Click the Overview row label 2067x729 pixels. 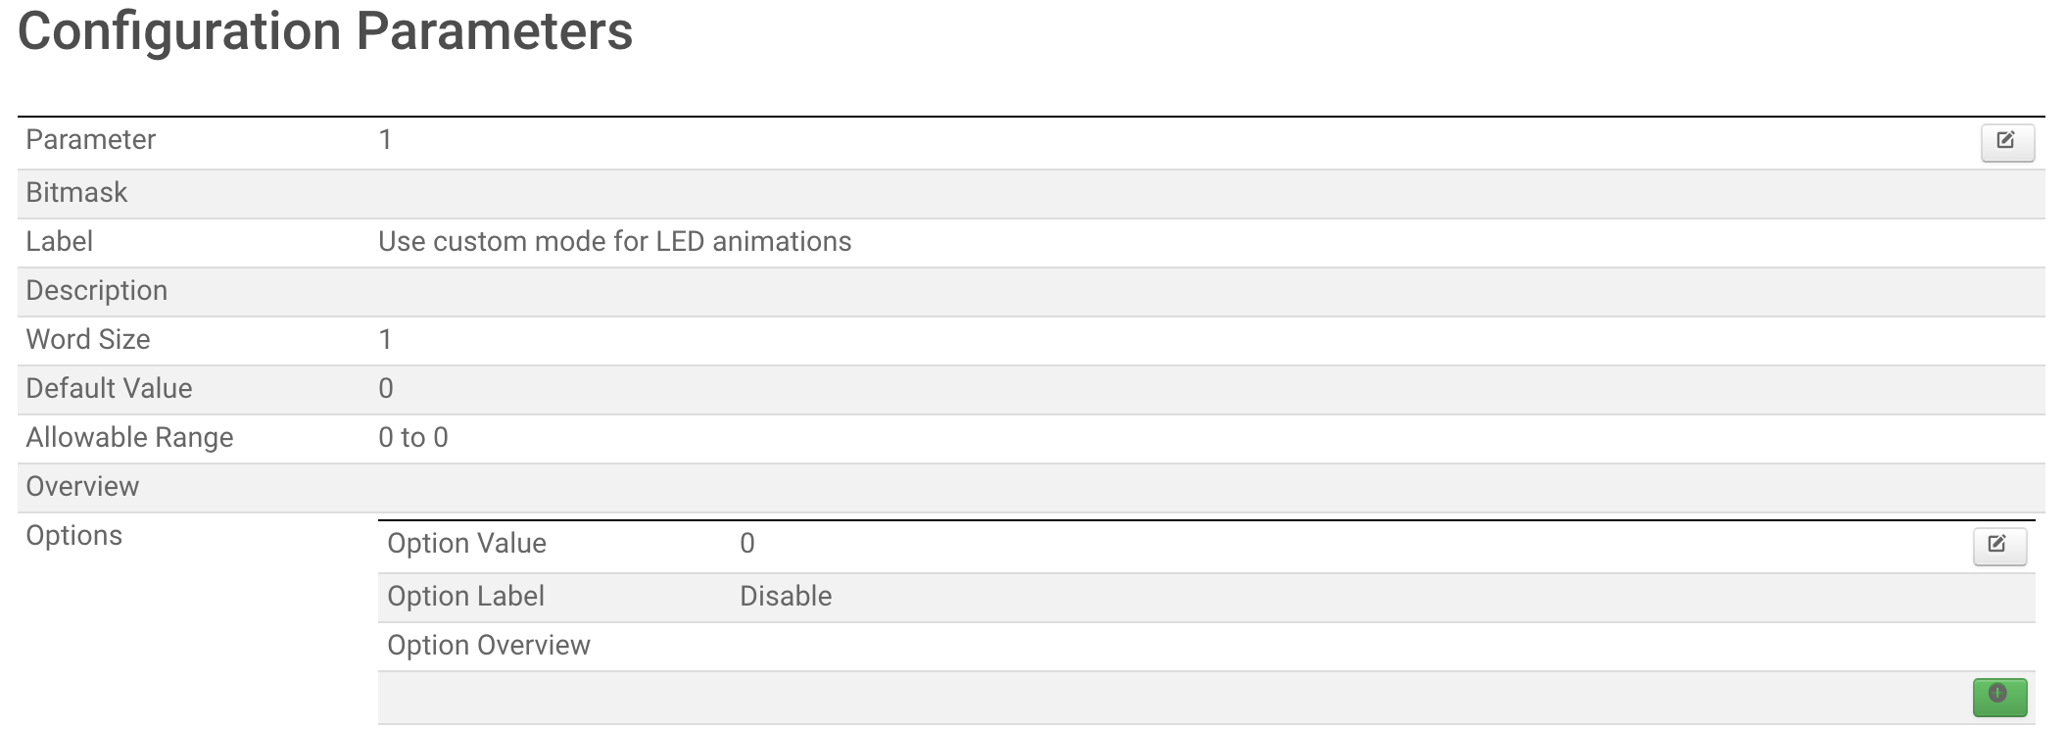[x=82, y=487]
